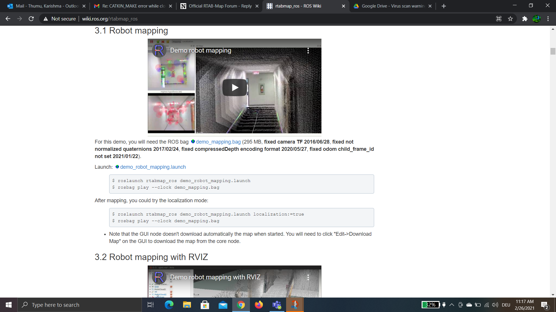Click the page vertical scrollbar thumb

pos(553,51)
